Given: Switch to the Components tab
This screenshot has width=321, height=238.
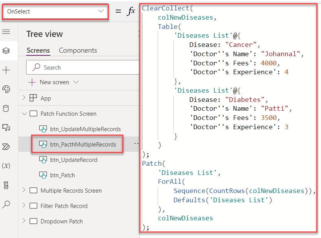Looking at the screenshot, I should (x=78, y=50).
